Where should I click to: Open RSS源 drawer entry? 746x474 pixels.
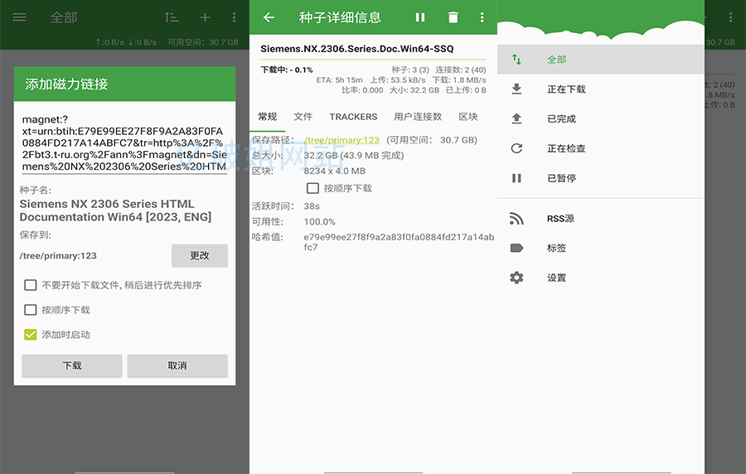600,218
